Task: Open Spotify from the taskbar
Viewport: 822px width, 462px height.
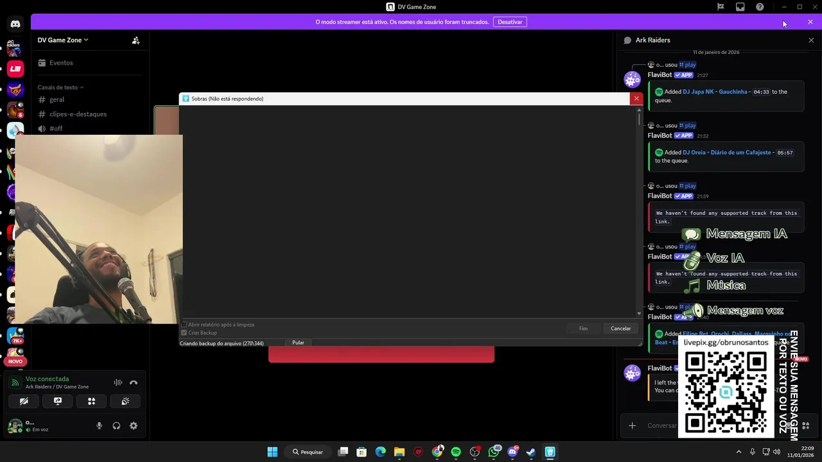Action: click(456, 452)
